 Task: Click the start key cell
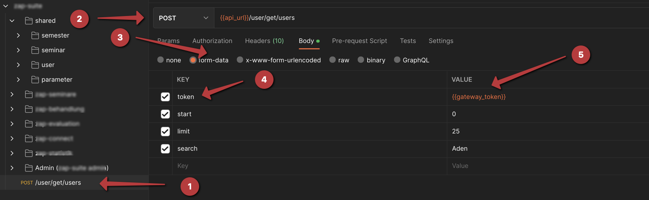[x=309, y=114]
